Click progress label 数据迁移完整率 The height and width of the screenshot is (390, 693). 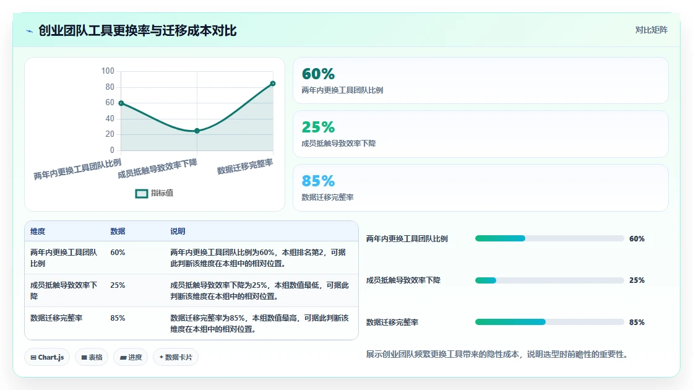pos(392,323)
